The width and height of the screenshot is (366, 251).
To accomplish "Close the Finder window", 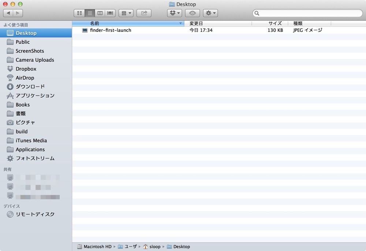I will point(5,4).
